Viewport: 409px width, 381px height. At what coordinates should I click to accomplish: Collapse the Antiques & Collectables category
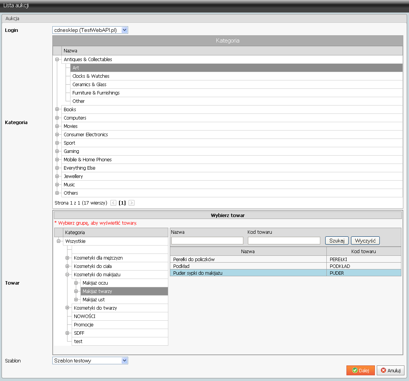coord(57,59)
